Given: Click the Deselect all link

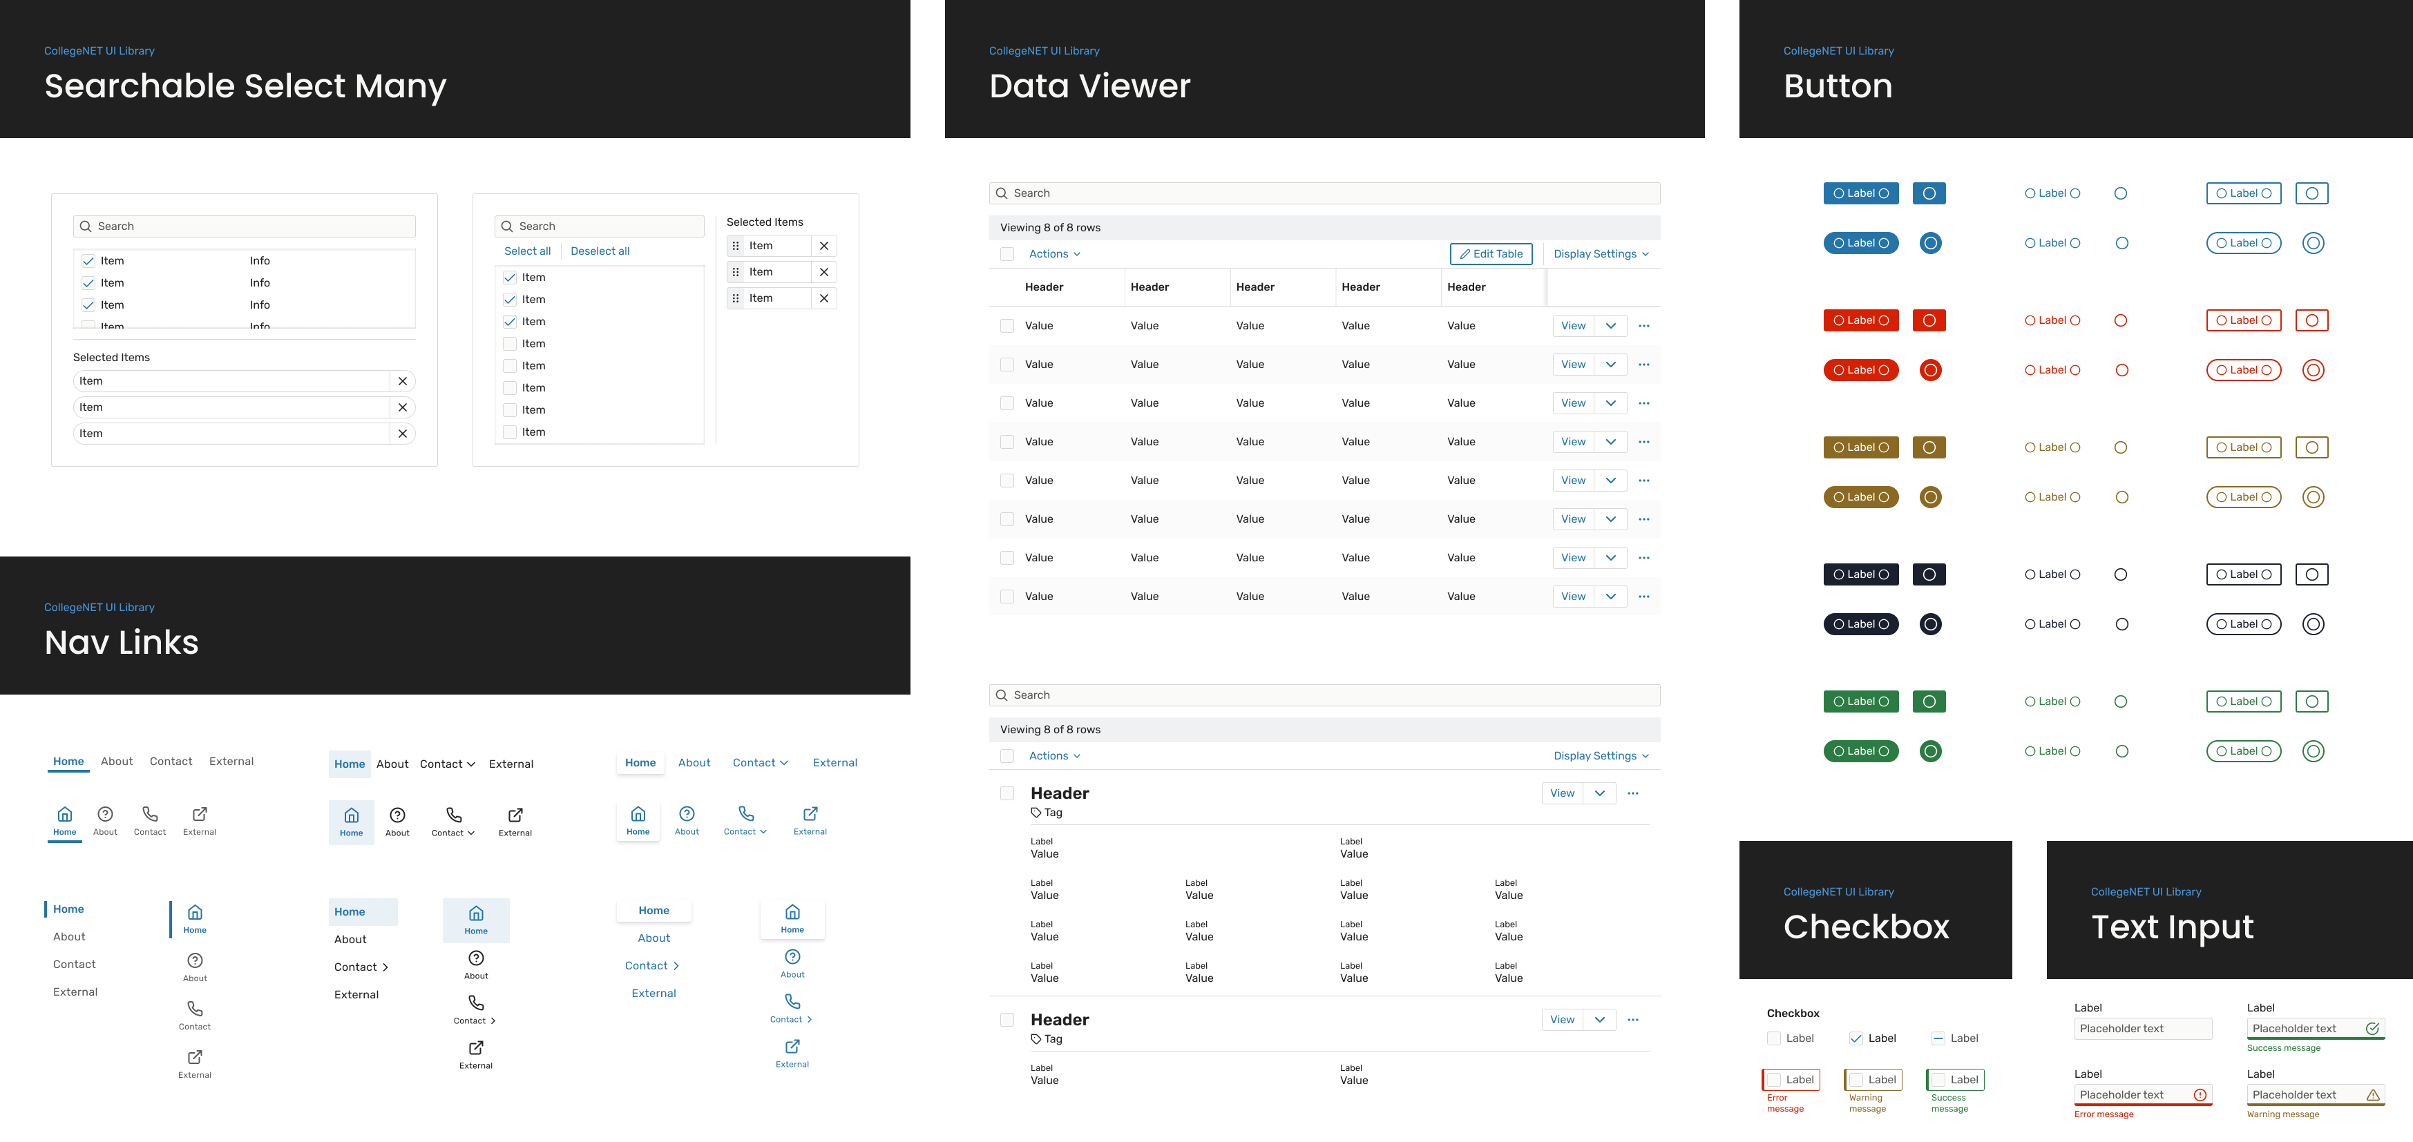Looking at the screenshot, I should (x=600, y=251).
